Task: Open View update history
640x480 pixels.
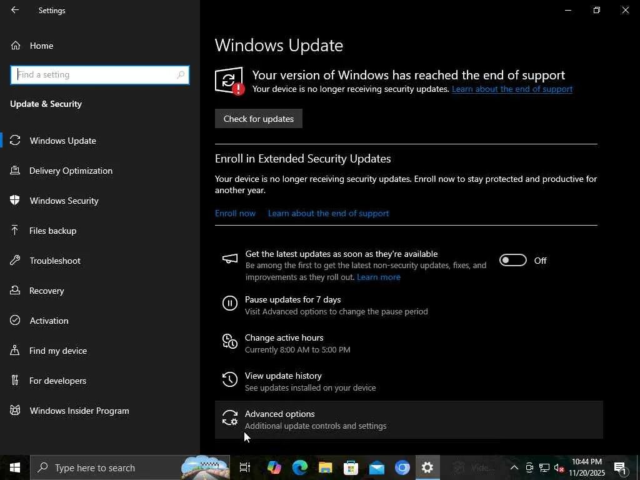Action: (409, 381)
